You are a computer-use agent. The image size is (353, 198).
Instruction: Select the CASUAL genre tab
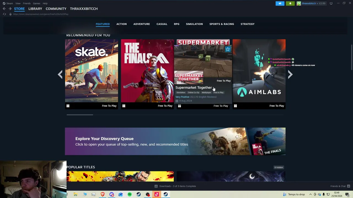[162, 24]
